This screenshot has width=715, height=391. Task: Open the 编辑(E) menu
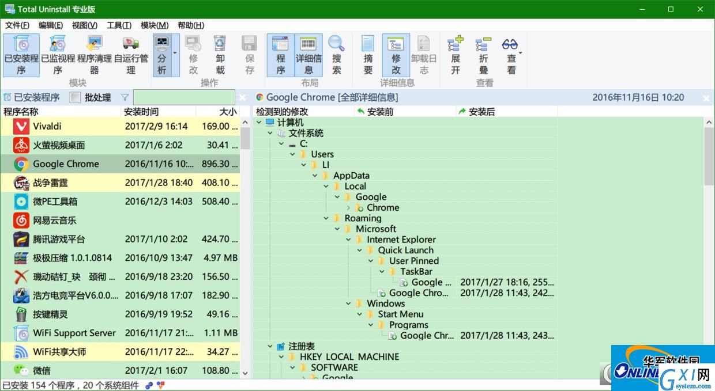pyautogui.click(x=51, y=25)
